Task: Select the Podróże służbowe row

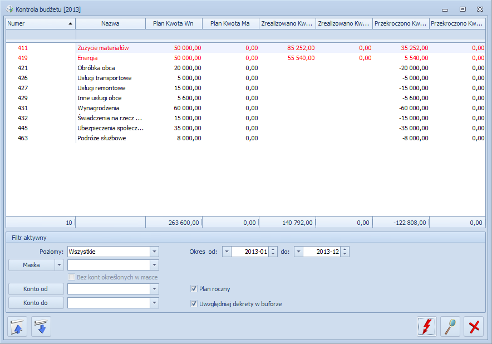Action: pyautogui.click(x=245, y=139)
